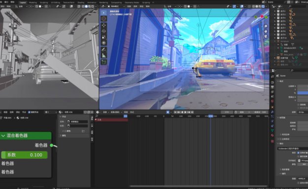Screen dimensions: 308x189
Task: Expand the 时间拉伸 subpanel
Action: [x=280, y=135]
